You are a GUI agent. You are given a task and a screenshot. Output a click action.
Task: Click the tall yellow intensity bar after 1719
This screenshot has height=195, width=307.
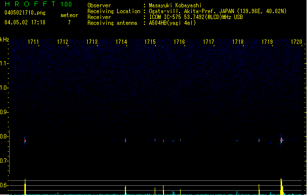(282, 187)
